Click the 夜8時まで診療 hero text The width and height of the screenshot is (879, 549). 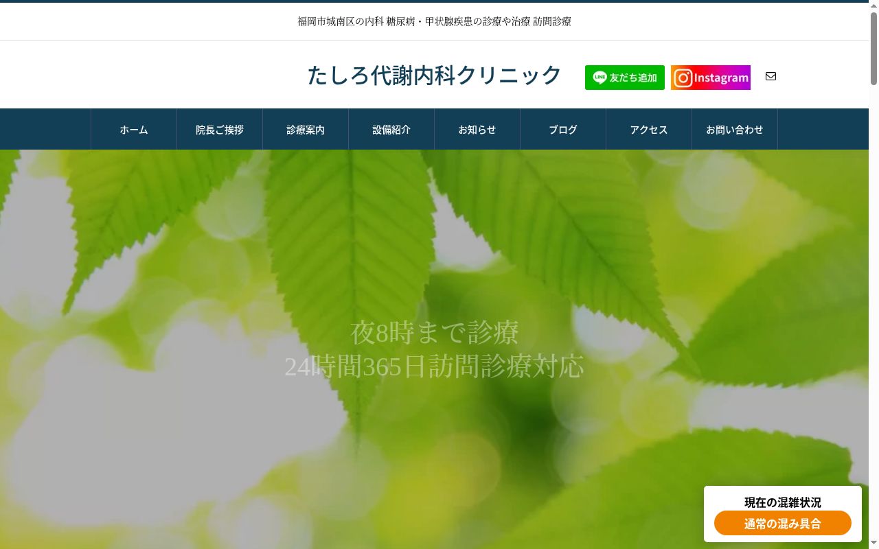tap(434, 333)
